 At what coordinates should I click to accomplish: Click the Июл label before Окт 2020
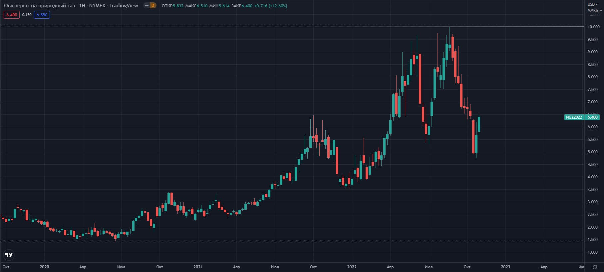121,267
